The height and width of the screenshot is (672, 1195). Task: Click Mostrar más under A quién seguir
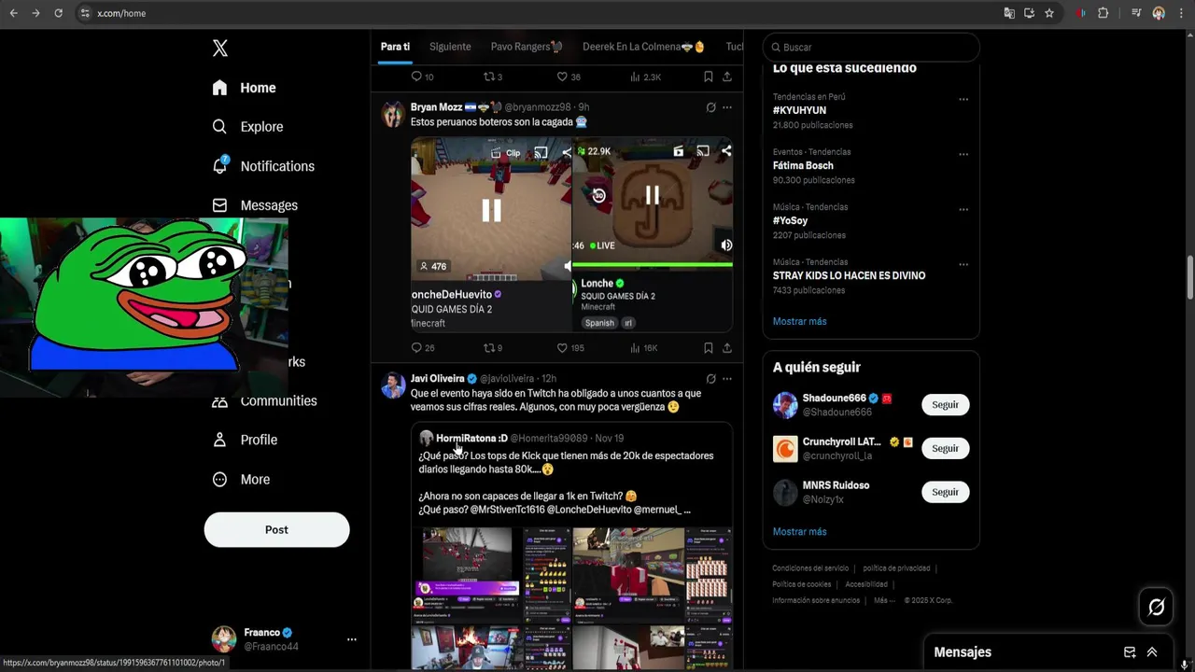click(799, 531)
